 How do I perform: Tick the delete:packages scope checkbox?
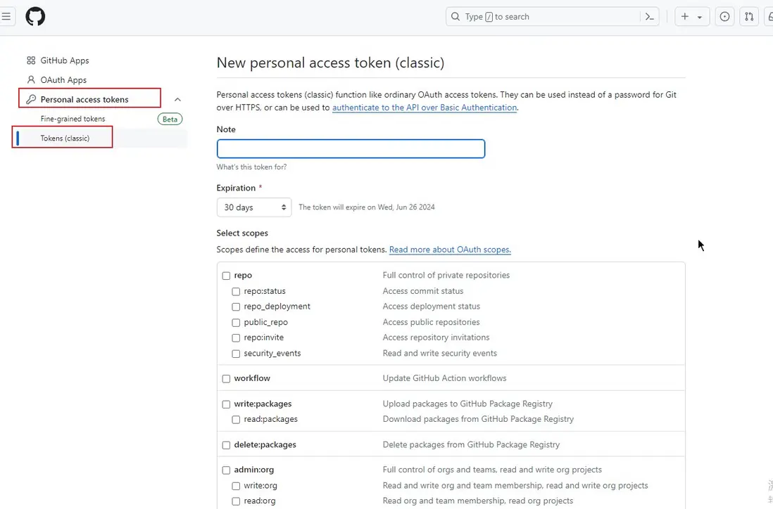click(x=226, y=445)
